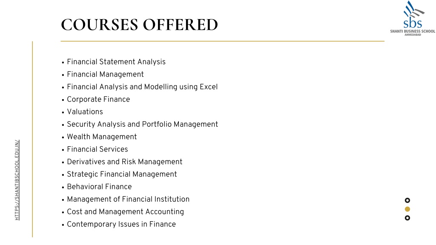Click the Courses Offered heading
The height and width of the screenshot is (245, 436).
click(139, 25)
